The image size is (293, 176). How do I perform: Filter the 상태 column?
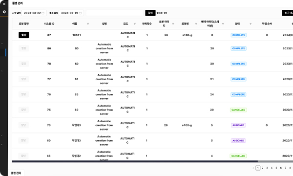tap(251, 24)
